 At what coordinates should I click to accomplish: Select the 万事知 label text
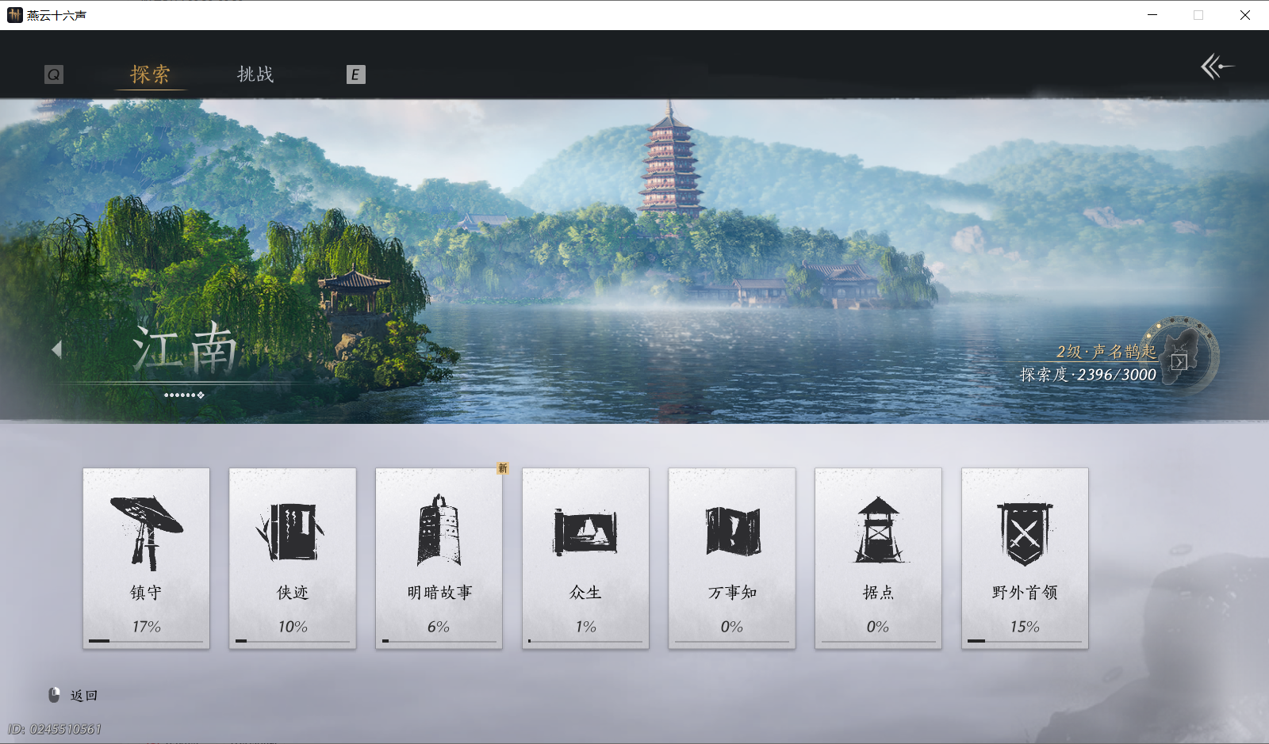732,592
